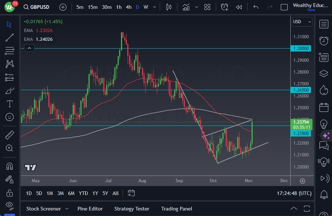Open the Indicators menu
The width and height of the screenshot is (332, 216).
point(186,7)
